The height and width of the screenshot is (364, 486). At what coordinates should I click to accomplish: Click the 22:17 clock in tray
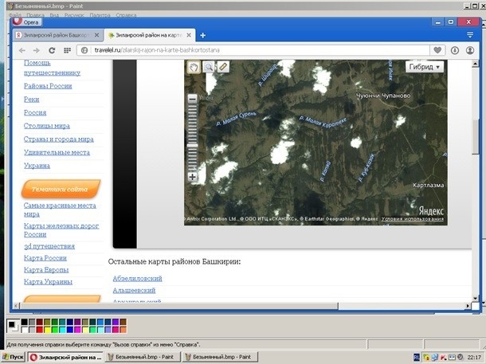[474, 357]
